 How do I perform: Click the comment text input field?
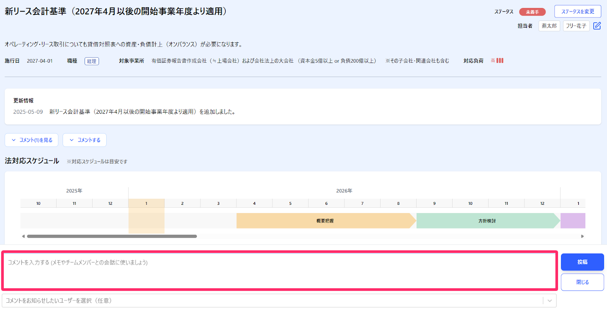(x=280, y=270)
